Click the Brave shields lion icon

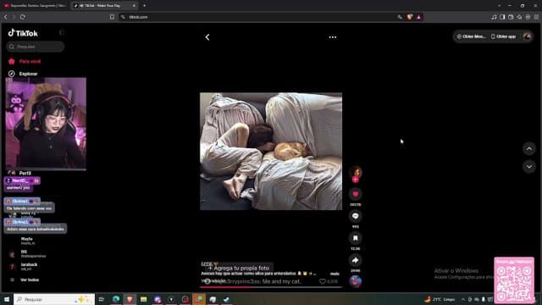[410, 17]
